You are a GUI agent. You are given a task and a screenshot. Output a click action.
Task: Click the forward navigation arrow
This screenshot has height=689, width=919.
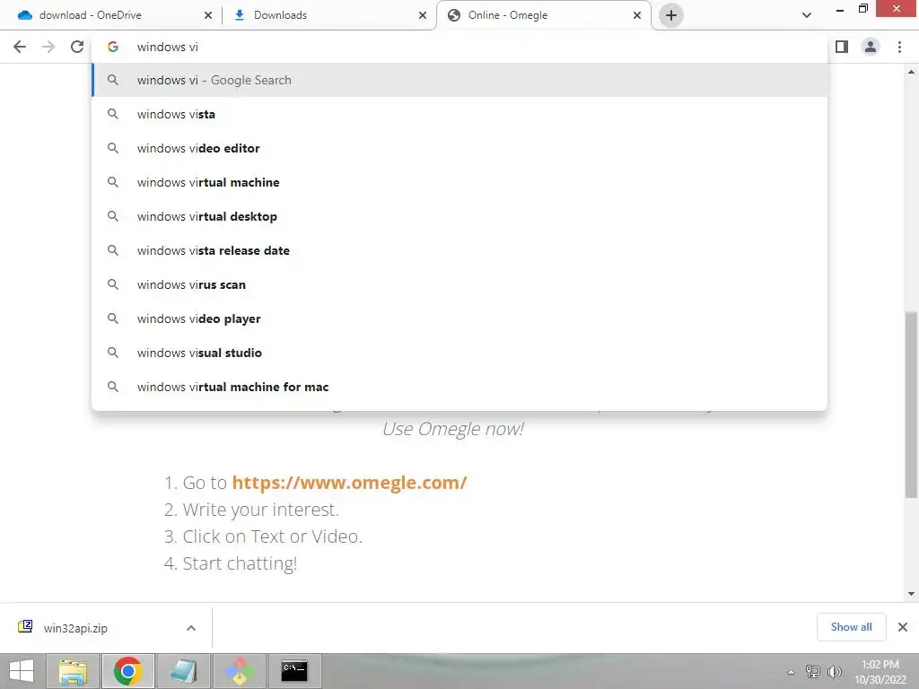click(48, 47)
